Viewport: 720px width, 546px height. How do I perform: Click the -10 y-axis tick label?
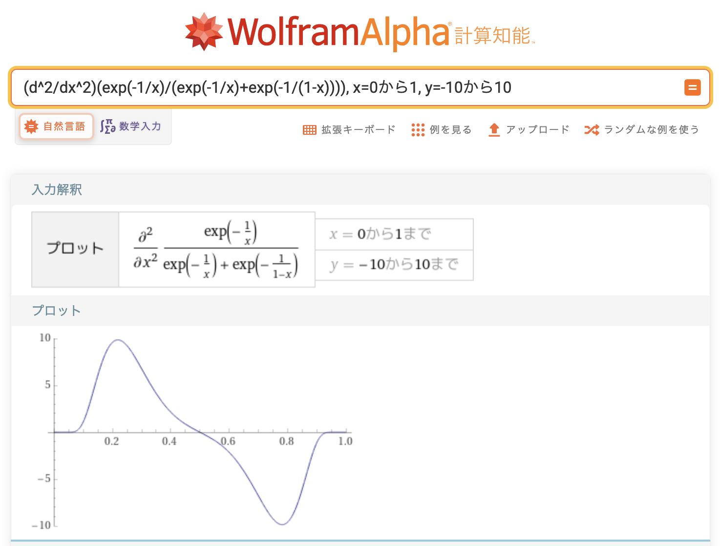(41, 525)
